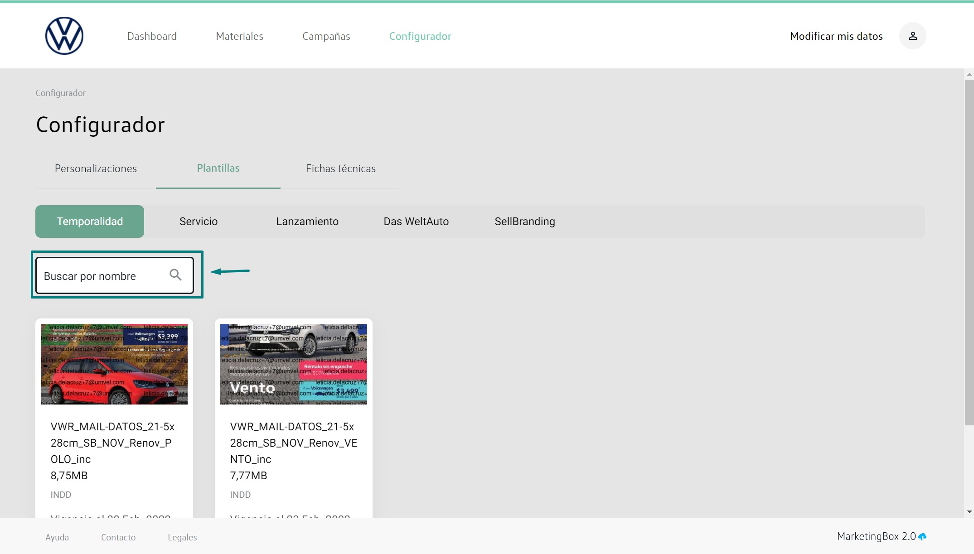Click the Volkswagen logo
The image size is (974, 554).
tap(64, 36)
